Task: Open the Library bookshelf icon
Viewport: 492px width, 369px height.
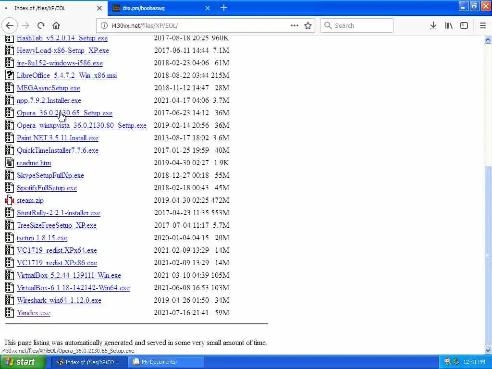Action: pyautogui.click(x=449, y=26)
